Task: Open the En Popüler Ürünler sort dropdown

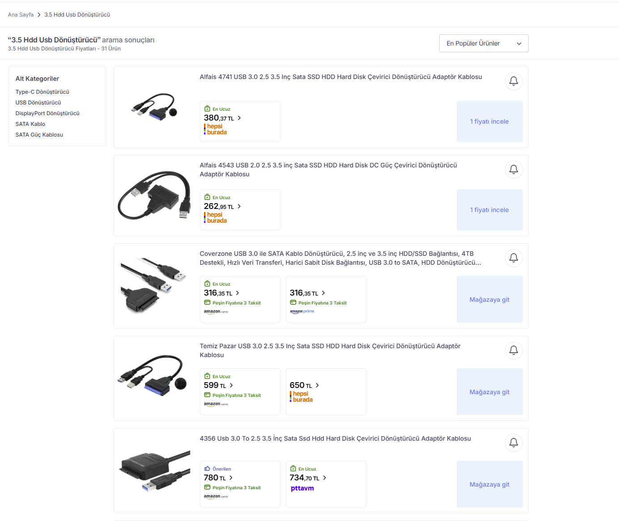Action: 483,43
